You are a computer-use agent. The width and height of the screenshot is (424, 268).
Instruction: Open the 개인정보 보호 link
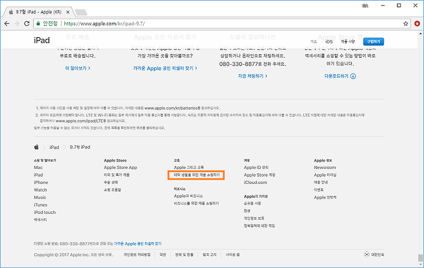[x=254, y=218]
